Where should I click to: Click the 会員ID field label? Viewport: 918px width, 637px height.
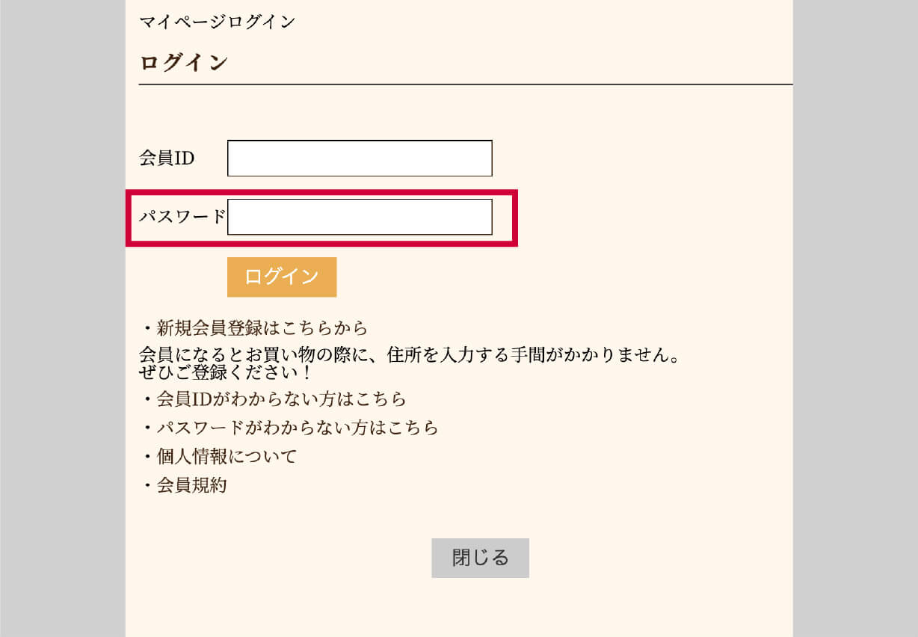pos(167,159)
